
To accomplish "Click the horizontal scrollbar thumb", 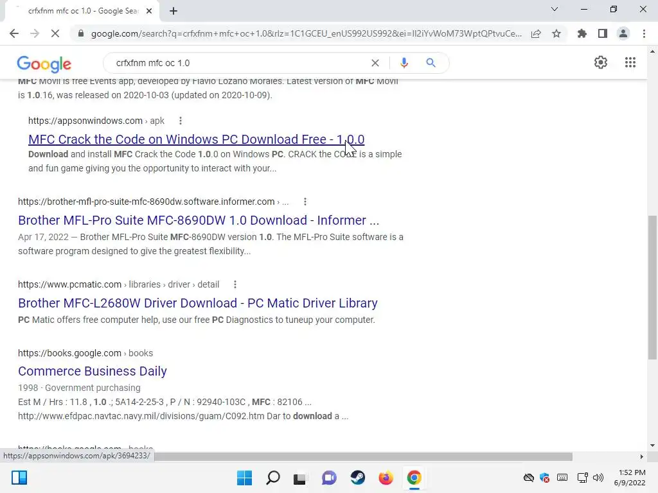I will (x=363, y=456).
